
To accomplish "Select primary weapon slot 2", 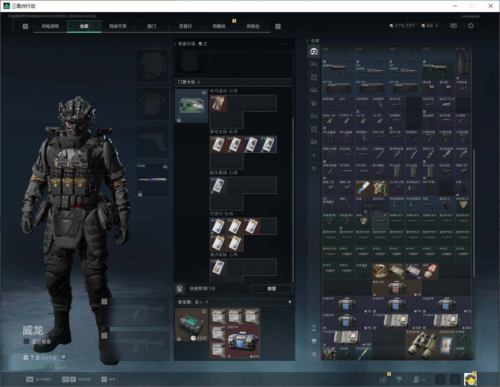I will pyautogui.click(x=135, y=346).
